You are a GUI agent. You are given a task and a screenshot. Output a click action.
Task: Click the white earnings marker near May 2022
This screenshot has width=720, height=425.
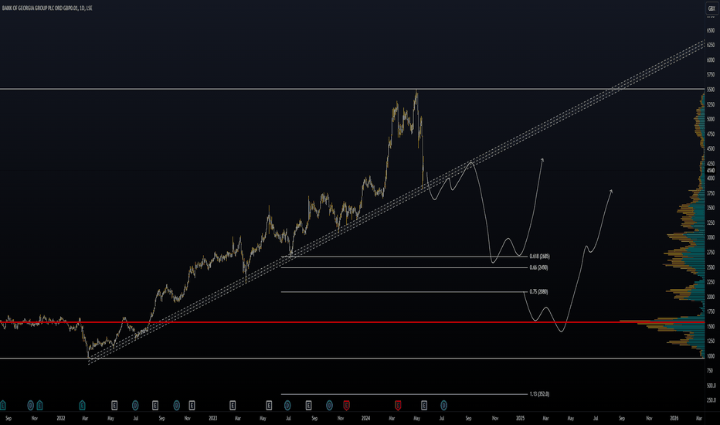114,405
